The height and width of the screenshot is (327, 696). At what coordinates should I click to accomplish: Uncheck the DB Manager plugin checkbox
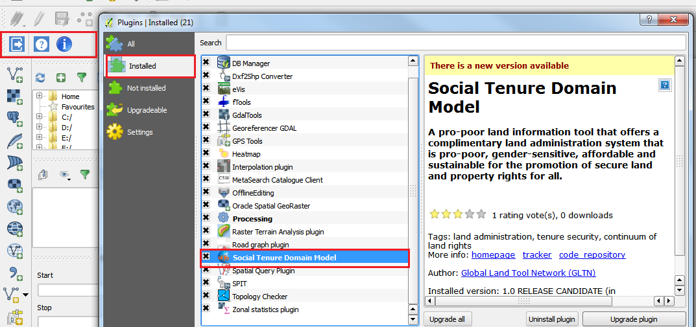click(x=206, y=61)
